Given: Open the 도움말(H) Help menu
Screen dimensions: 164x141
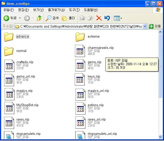Looking at the screenshot, I should coord(91,10).
